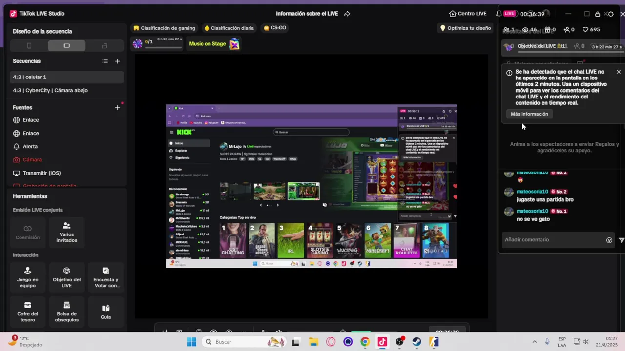Click the comment 'no se ve gato'
Image resolution: width=625 pixels, height=351 pixels.
coord(533,219)
